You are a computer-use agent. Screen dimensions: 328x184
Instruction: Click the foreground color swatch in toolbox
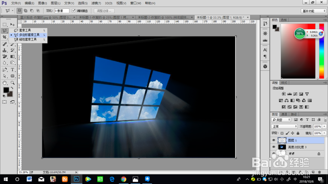(x=6, y=90)
